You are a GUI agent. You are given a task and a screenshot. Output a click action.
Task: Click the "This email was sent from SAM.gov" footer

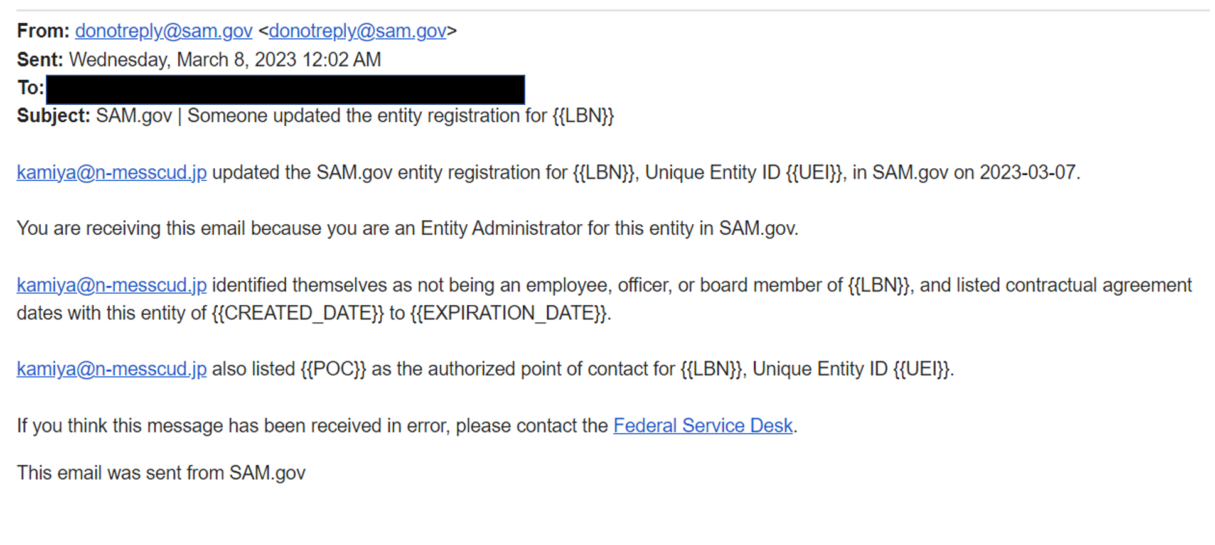(161, 473)
